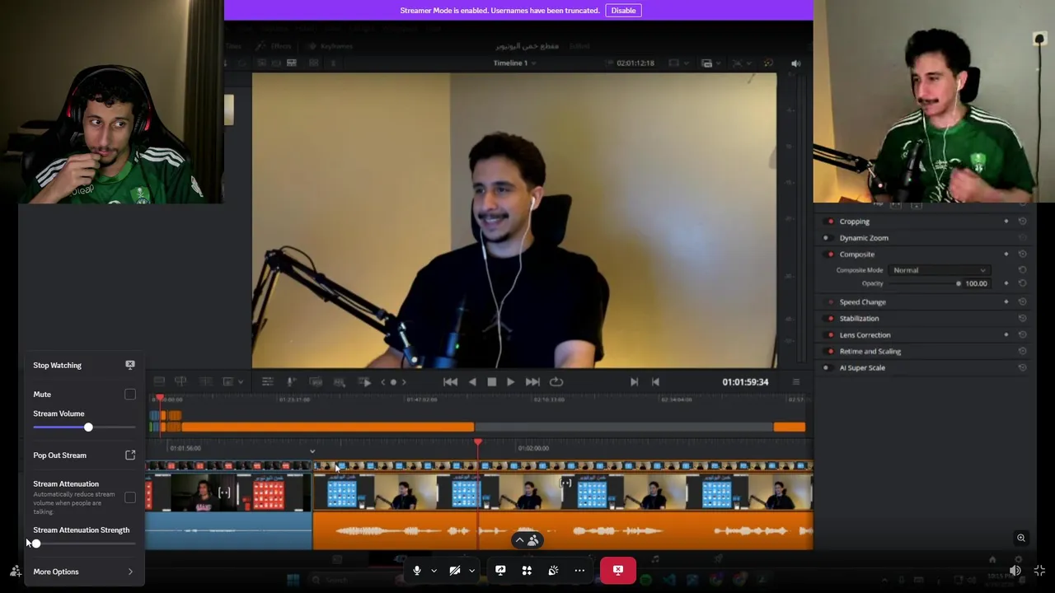Tick the Mute checkbox
This screenshot has width=1055, height=593.
[130, 395]
